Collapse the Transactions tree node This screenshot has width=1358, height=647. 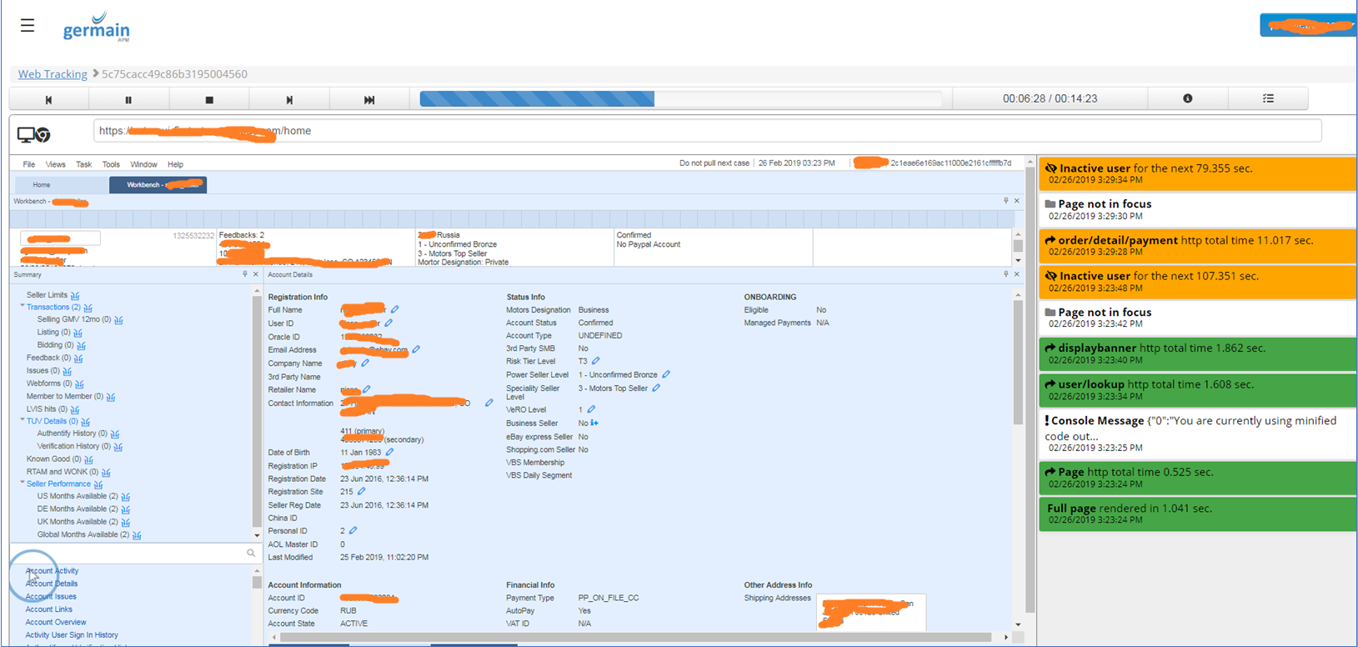click(x=23, y=307)
